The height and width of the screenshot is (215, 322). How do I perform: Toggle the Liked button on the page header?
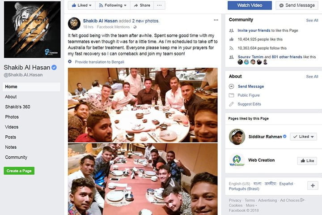tap(81, 5)
